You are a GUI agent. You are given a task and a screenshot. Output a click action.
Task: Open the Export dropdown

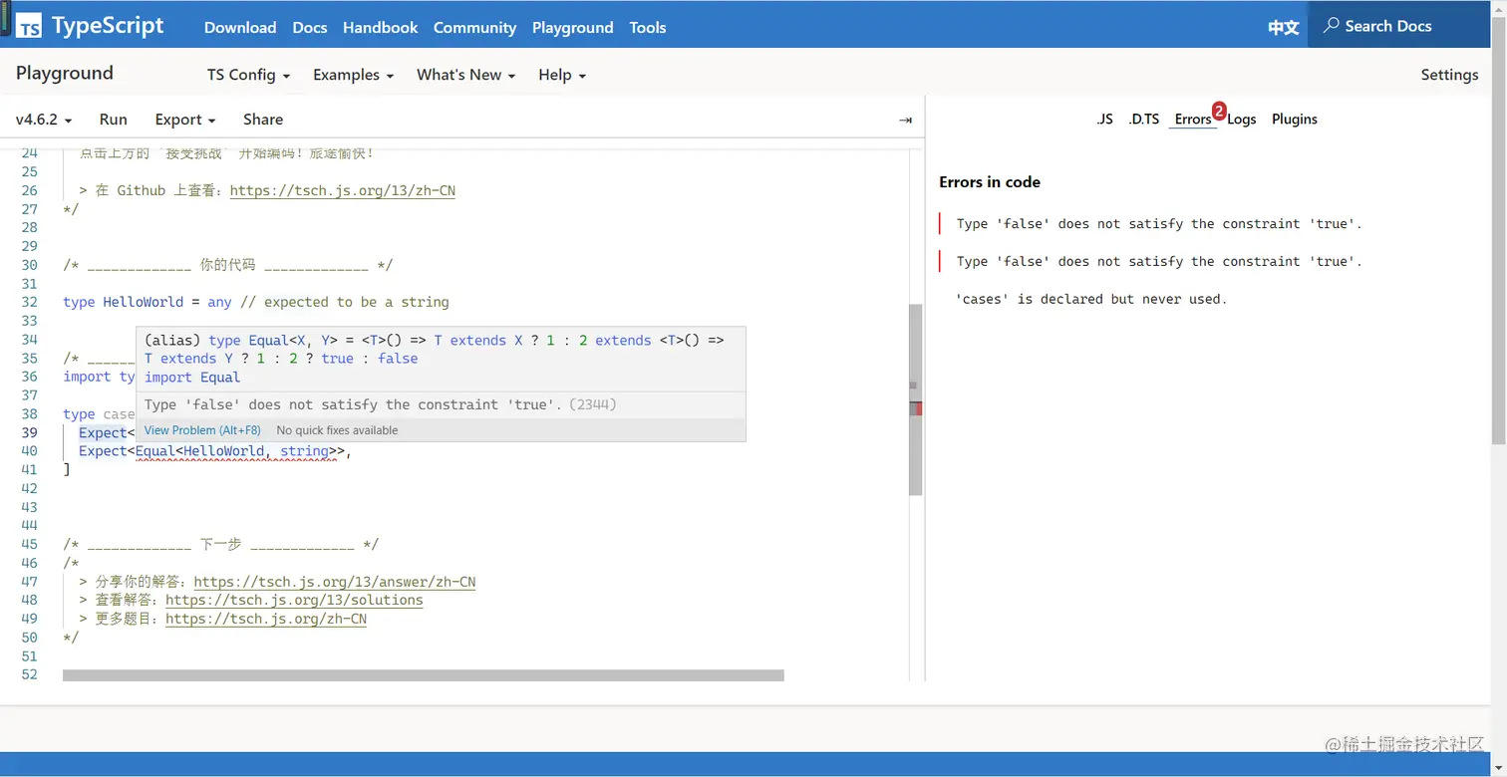point(185,120)
